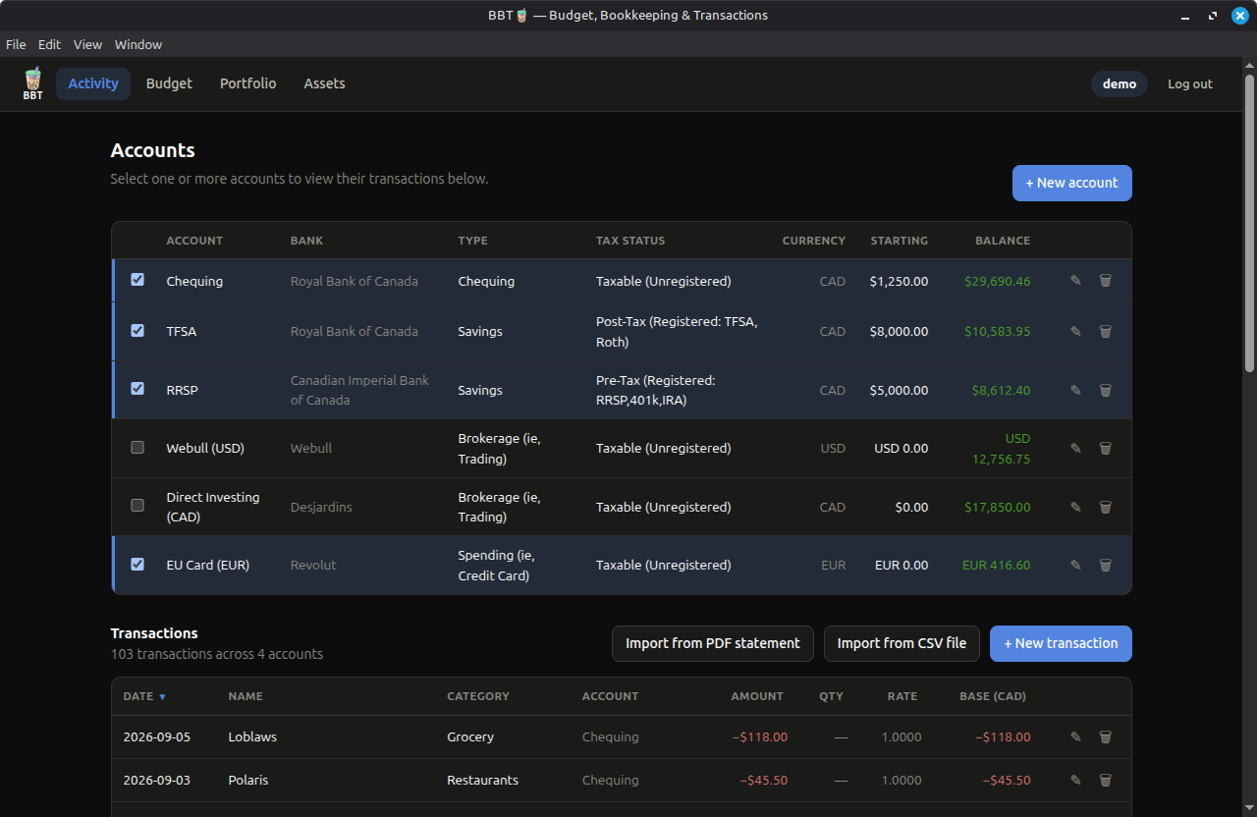This screenshot has width=1257, height=817.
Task: Click the BBT bubble tea logo
Action: pos(32,83)
